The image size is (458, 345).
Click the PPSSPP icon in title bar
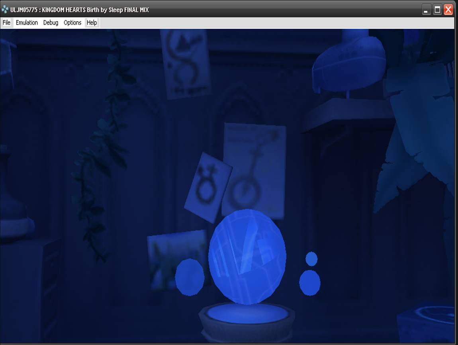coord(5,10)
